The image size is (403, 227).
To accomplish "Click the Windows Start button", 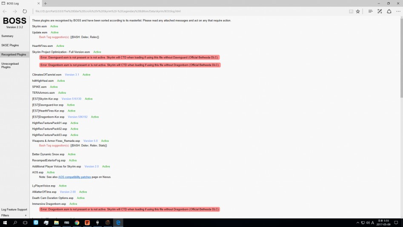I will click(5, 223).
